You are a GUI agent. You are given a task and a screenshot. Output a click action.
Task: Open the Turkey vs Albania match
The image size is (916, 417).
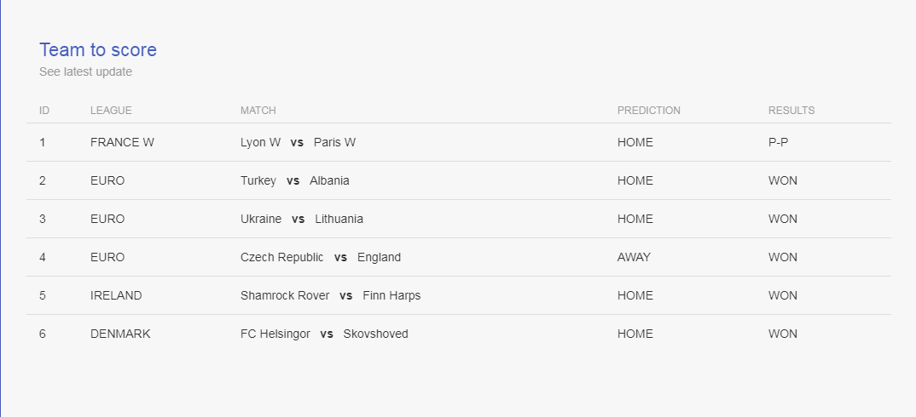[x=295, y=180]
